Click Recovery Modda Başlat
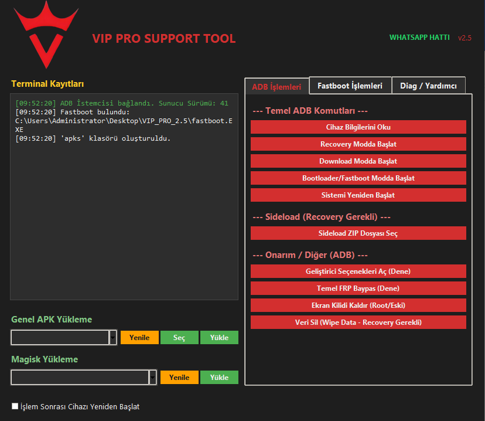Image resolution: width=485 pixels, height=421 pixels. pos(358,144)
